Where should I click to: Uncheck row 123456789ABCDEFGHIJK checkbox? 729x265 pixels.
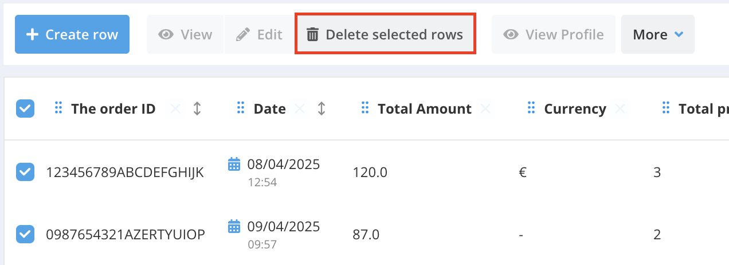tap(25, 172)
